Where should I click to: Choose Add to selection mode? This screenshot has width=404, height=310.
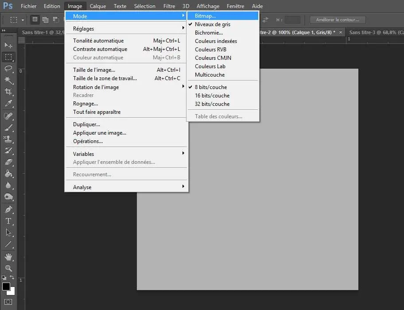(x=45, y=19)
